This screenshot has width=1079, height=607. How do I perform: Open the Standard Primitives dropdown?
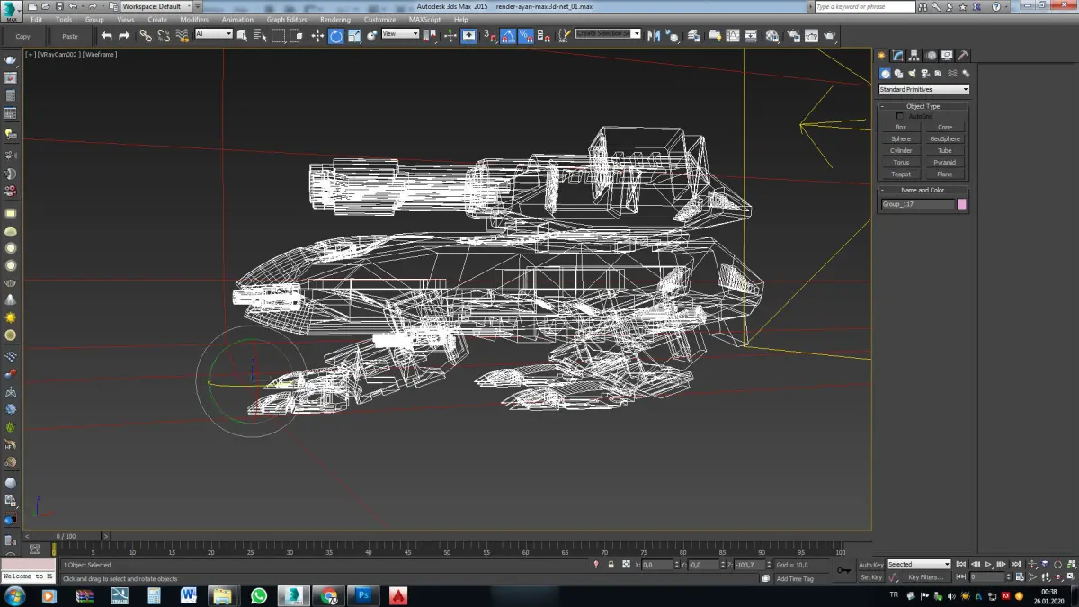click(x=923, y=89)
